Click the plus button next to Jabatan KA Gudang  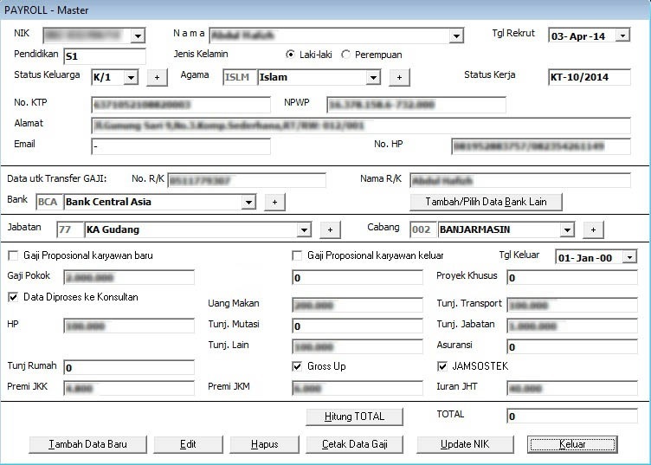[330, 229]
